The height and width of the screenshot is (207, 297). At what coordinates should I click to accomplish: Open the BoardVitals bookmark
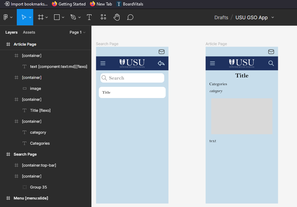click(x=130, y=4)
